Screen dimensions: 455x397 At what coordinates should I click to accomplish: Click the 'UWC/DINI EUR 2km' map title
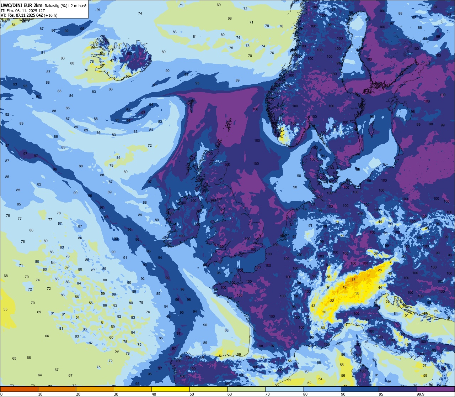pos(21,5)
